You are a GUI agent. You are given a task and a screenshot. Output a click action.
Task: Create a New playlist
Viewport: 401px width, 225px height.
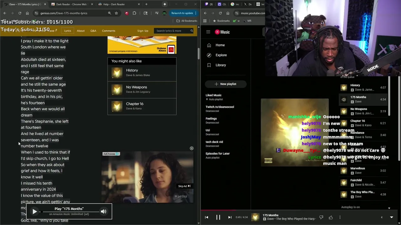point(226,84)
